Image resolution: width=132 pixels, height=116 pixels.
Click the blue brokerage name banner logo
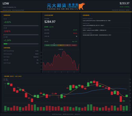[x=63, y=6]
